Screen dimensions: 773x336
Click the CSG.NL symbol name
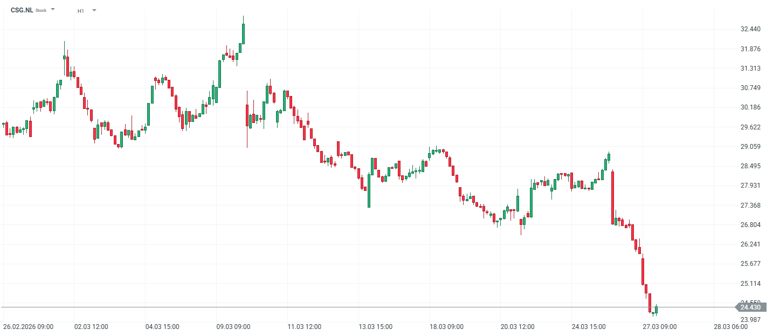[22, 10]
